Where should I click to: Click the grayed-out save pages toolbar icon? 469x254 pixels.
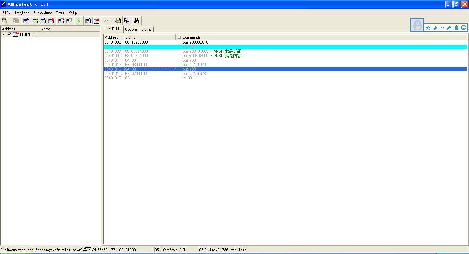click(x=16, y=21)
